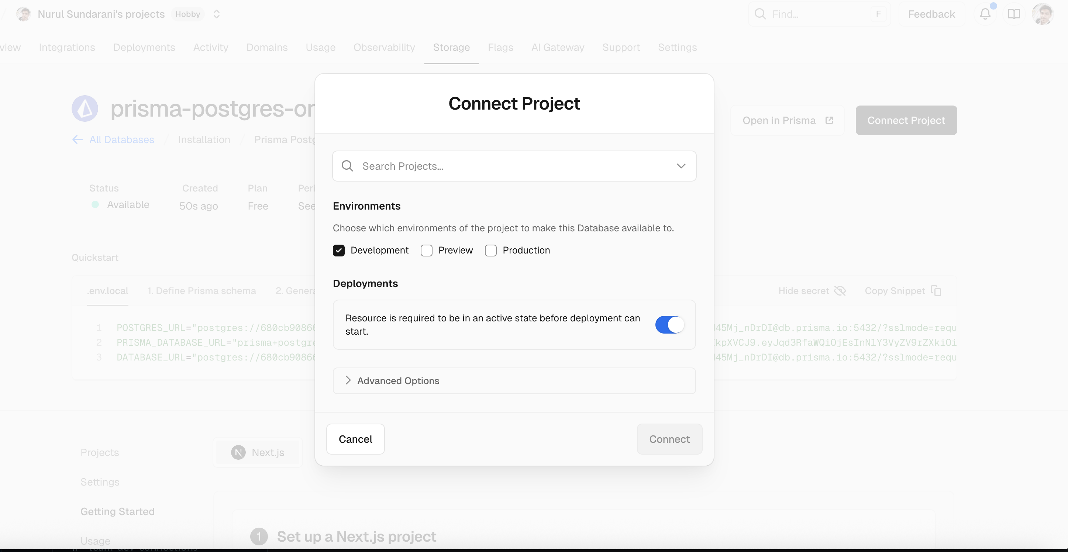Switch to the Integrations tab
Image resolution: width=1068 pixels, height=552 pixels.
(x=67, y=47)
